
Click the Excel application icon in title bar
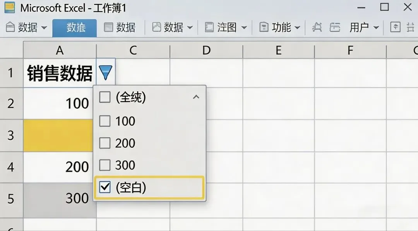(x=10, y=8)
